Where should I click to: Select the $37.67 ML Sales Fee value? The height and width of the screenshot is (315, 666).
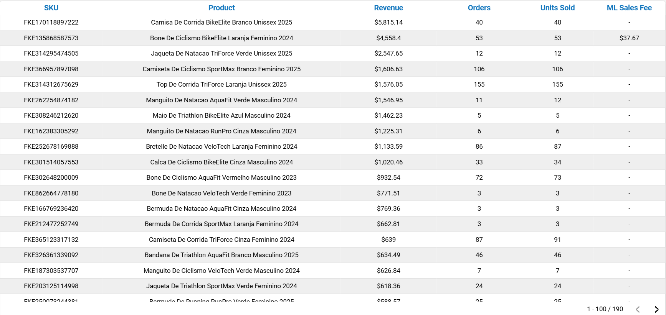[x=629, y=38]
